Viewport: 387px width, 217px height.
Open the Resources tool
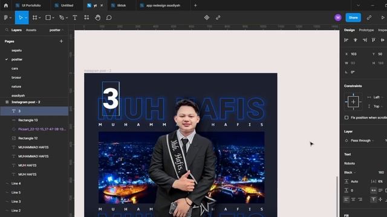tap(86, 17)
